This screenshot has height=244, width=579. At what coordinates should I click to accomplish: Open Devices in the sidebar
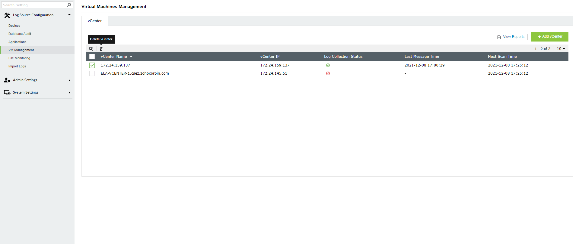14,26
